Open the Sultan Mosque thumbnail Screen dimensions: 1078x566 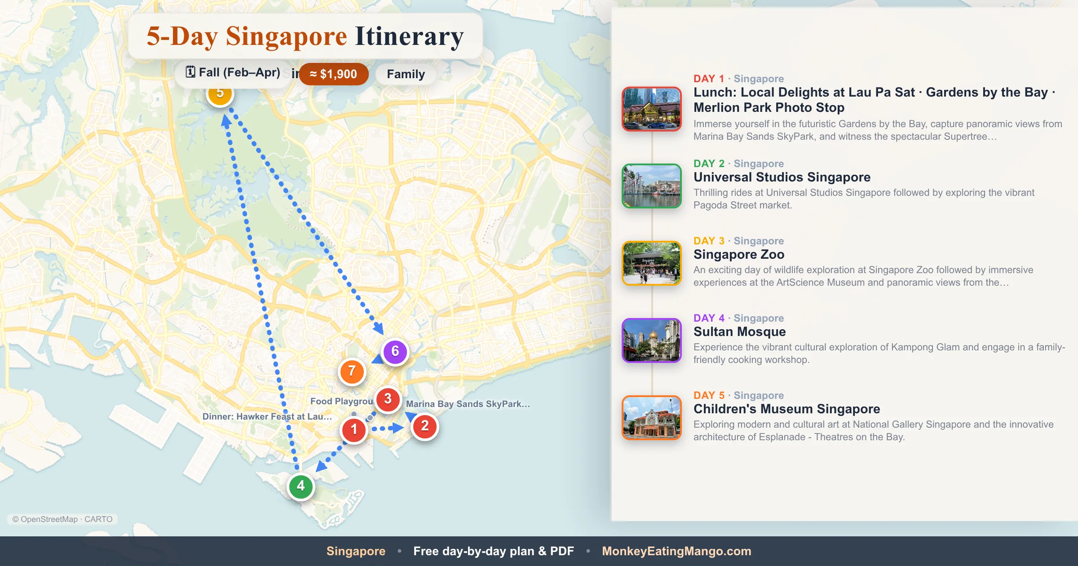coord(652,340)
